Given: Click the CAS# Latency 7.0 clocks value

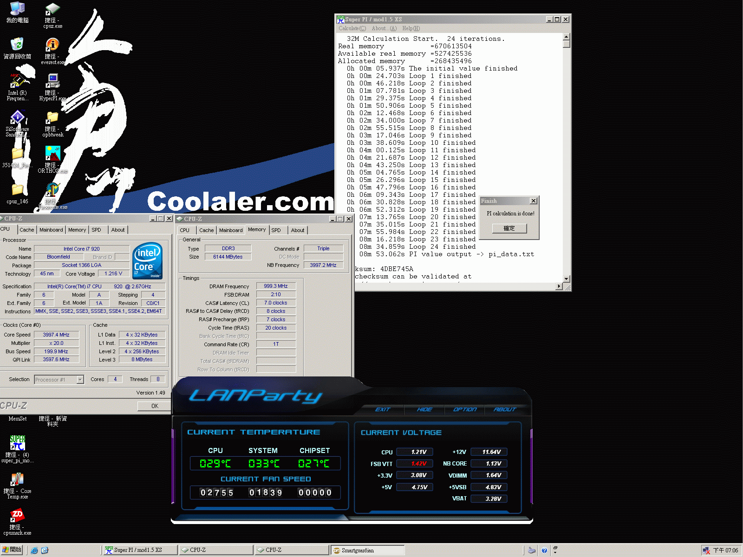Looking at the screenshot, I should (276, 303).
